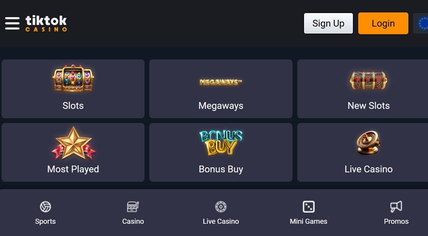Screen dimensions: 428x236
Task: Click the gold star Most Played icon
Action: (73, 143)
